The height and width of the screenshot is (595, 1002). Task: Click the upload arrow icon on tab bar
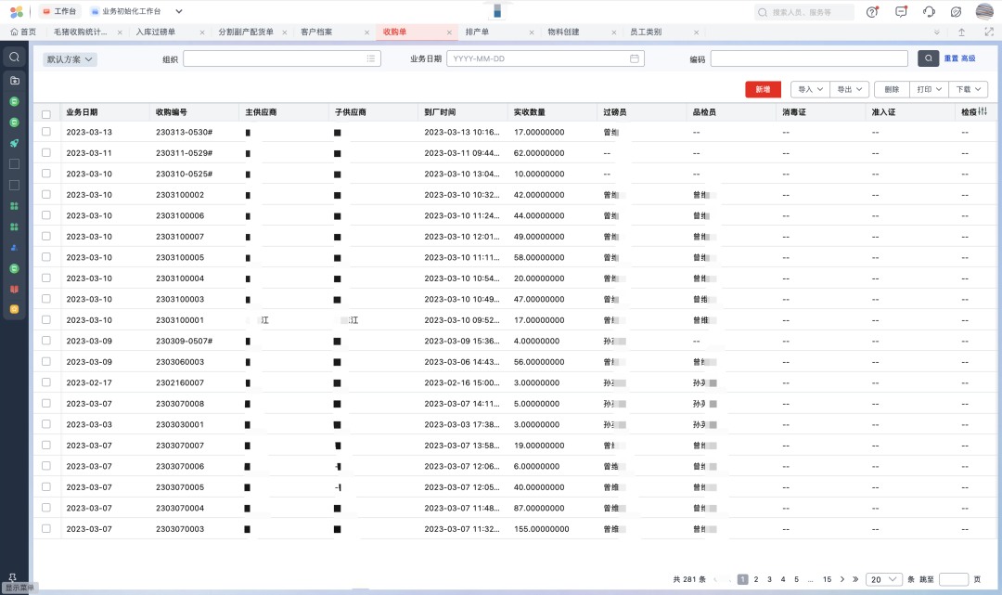[961, 32]
